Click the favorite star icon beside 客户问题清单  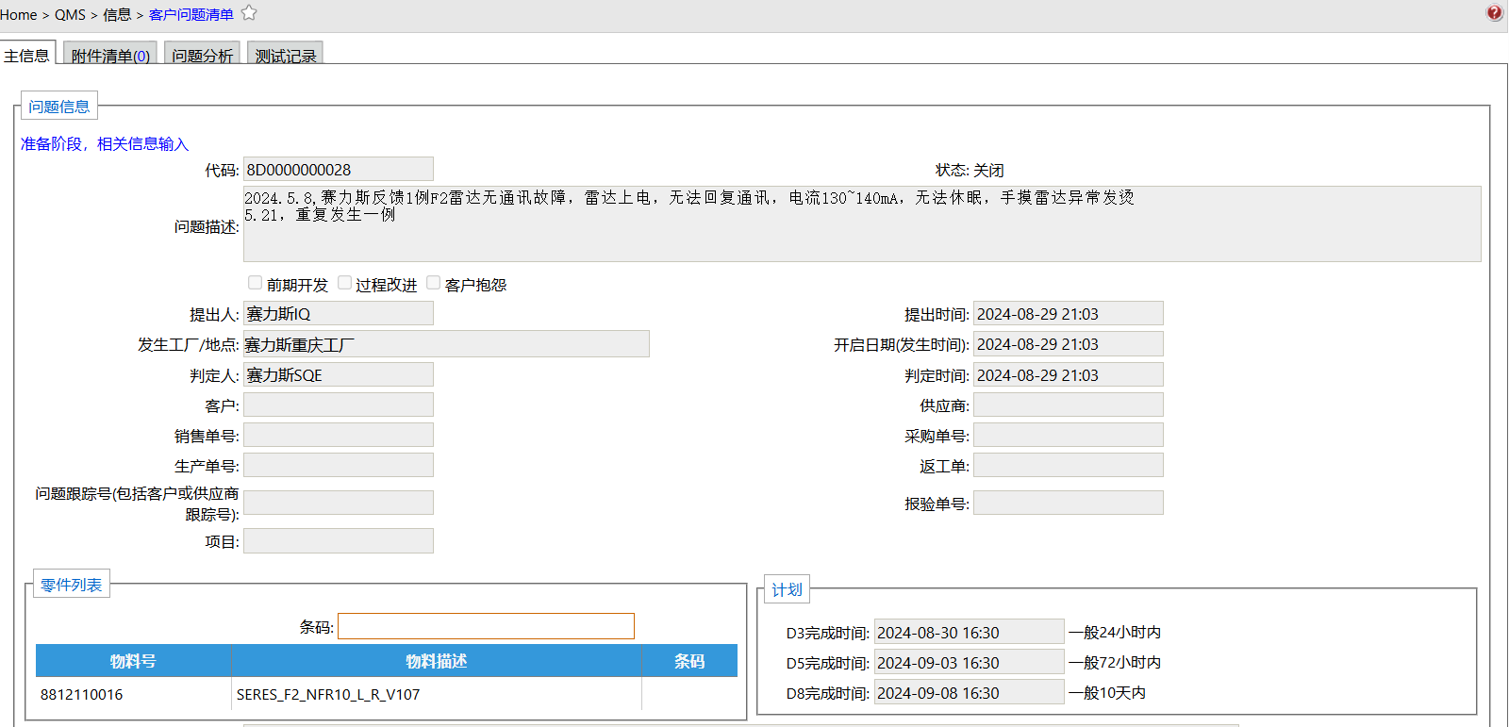(x=249, y=13)
